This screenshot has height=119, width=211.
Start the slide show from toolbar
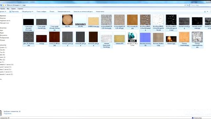pyautogui.click(x=42, y=12)
